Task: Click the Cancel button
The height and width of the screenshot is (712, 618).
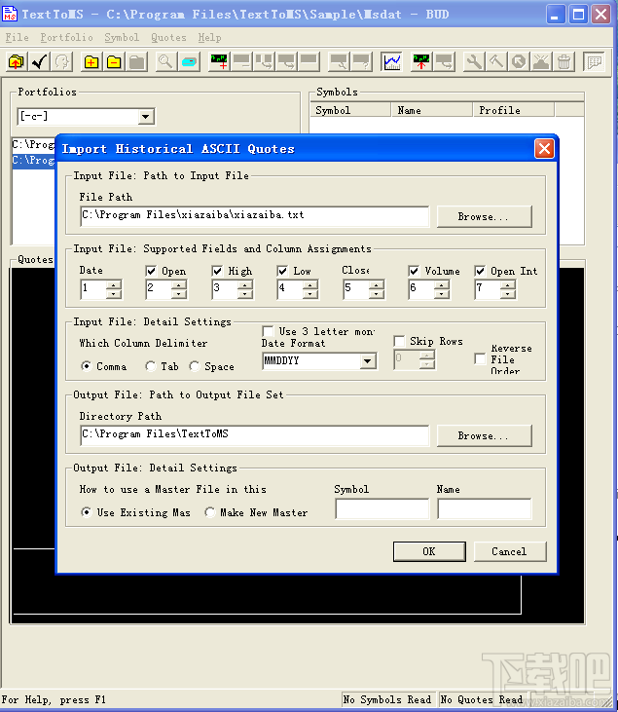Action: pos(510,551)
